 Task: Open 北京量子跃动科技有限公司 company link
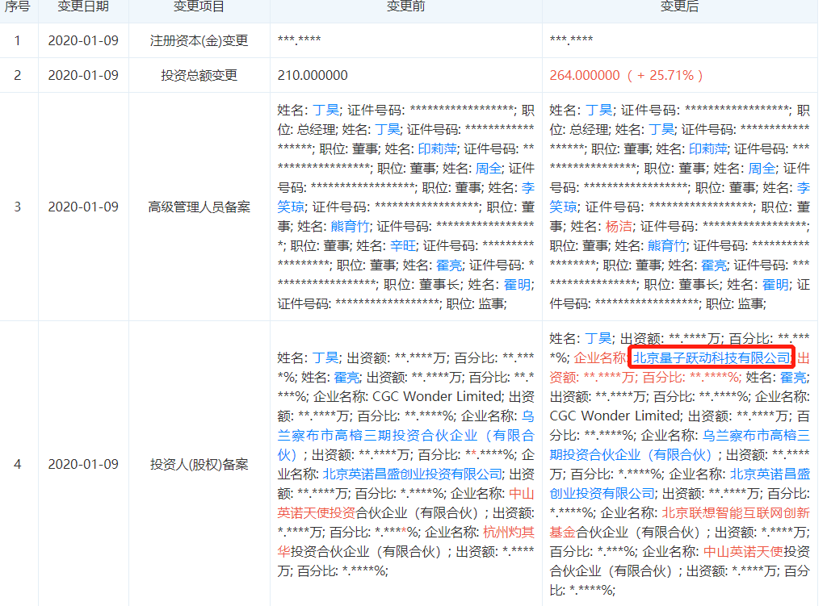tap(712, 358)
